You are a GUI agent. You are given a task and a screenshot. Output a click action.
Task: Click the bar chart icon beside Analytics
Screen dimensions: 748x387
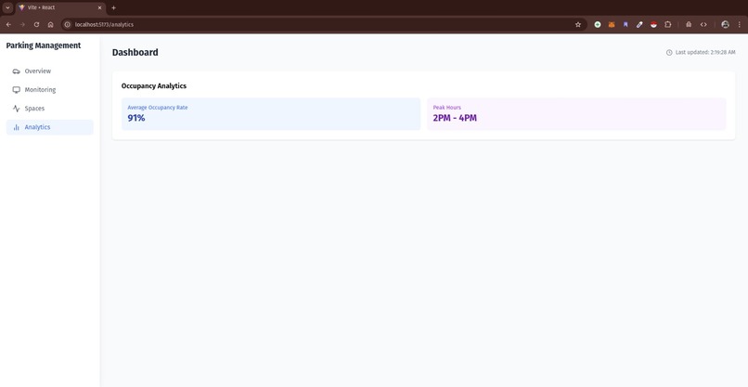click(x=16, y=127)
